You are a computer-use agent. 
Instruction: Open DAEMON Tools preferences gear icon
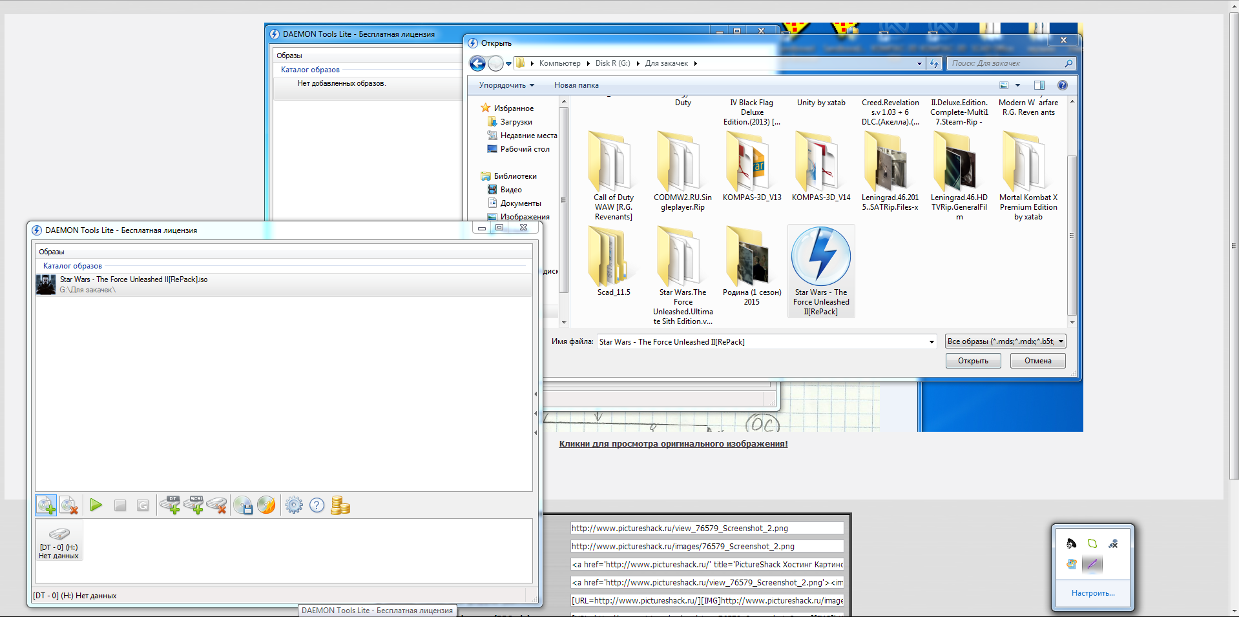[294, 505]
